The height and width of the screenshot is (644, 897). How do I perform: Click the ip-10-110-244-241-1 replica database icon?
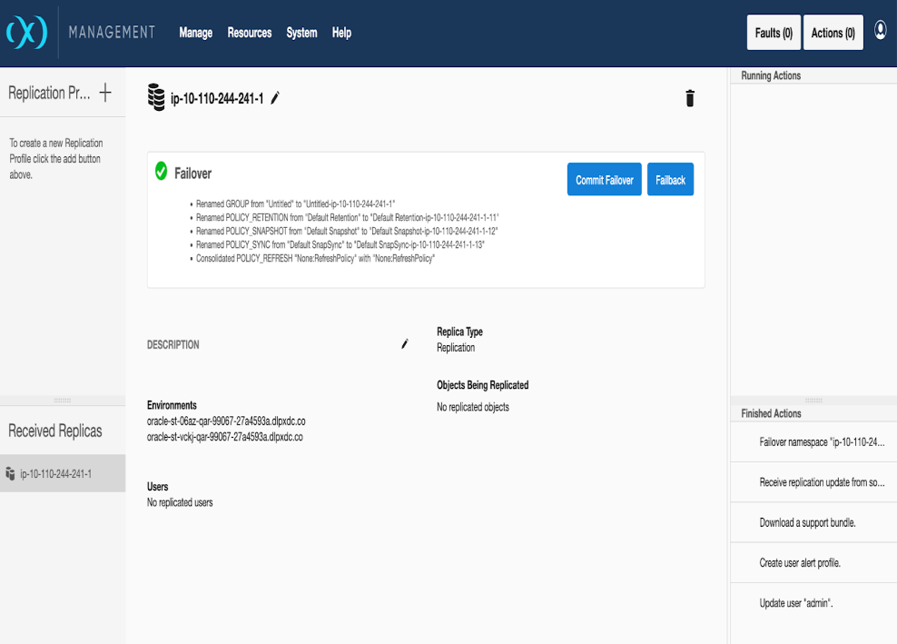[156, 98]
